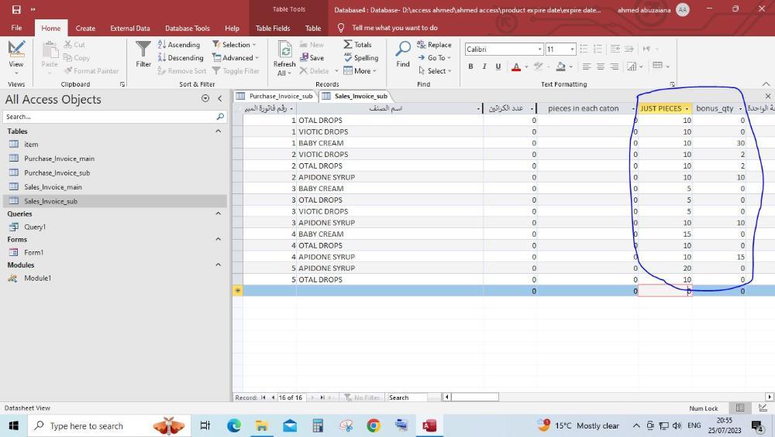
Task: Open Purchase_Invoice_main table in navigation pane
Action: click(59, 159)
